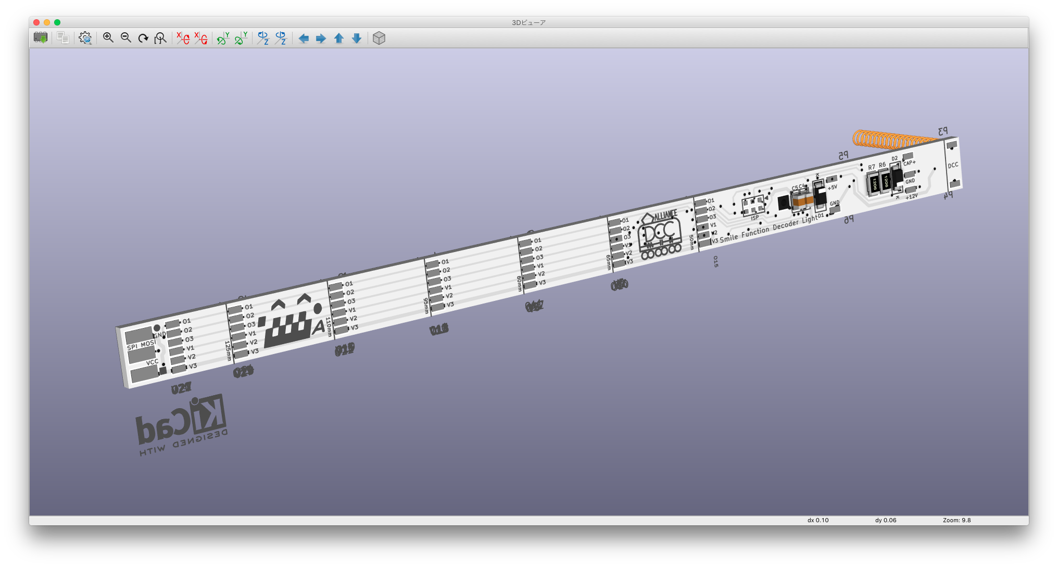The width and height of the screenshot is (1058, 567).
Task: Rotate Z clockwise using first blue Z icon
Action: (263, 38)
